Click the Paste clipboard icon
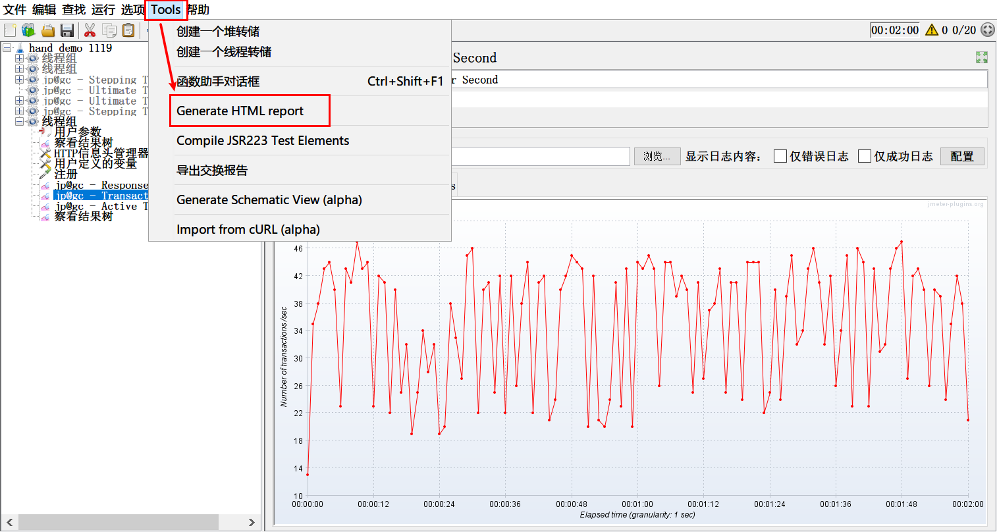Image resolution: width=997 pixels, height=532 pixels. click(129, 30)
